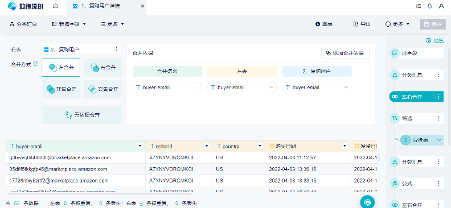Open the chat support floating icon
Screen dimensions: 451x208
coord(368,202)
